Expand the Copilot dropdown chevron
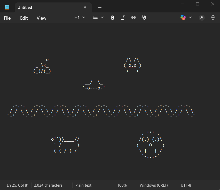The height and width of the screenshot is (190, 220). click(190, 17)
